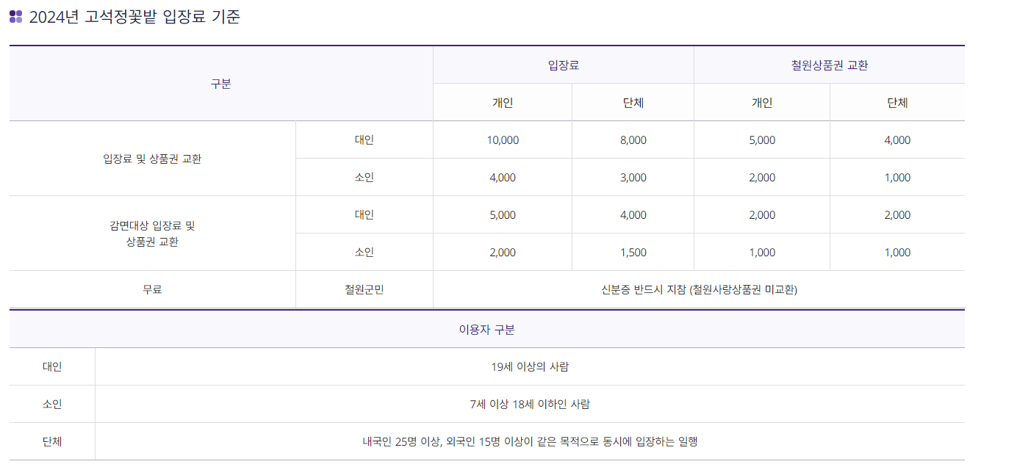The height and width of the screenshot is (467, 1017).
Task: Click the 입장료 column header
Action: (x=564, y=65)
